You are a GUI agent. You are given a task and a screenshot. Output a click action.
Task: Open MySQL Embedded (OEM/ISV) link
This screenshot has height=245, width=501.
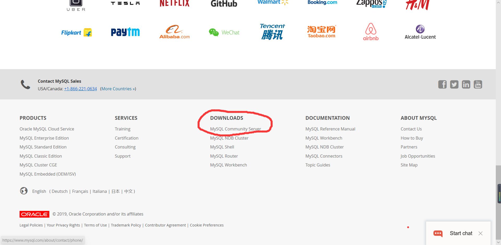point(47,174)
